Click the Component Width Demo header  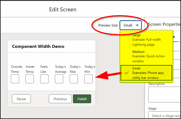[x=38, y=46]
